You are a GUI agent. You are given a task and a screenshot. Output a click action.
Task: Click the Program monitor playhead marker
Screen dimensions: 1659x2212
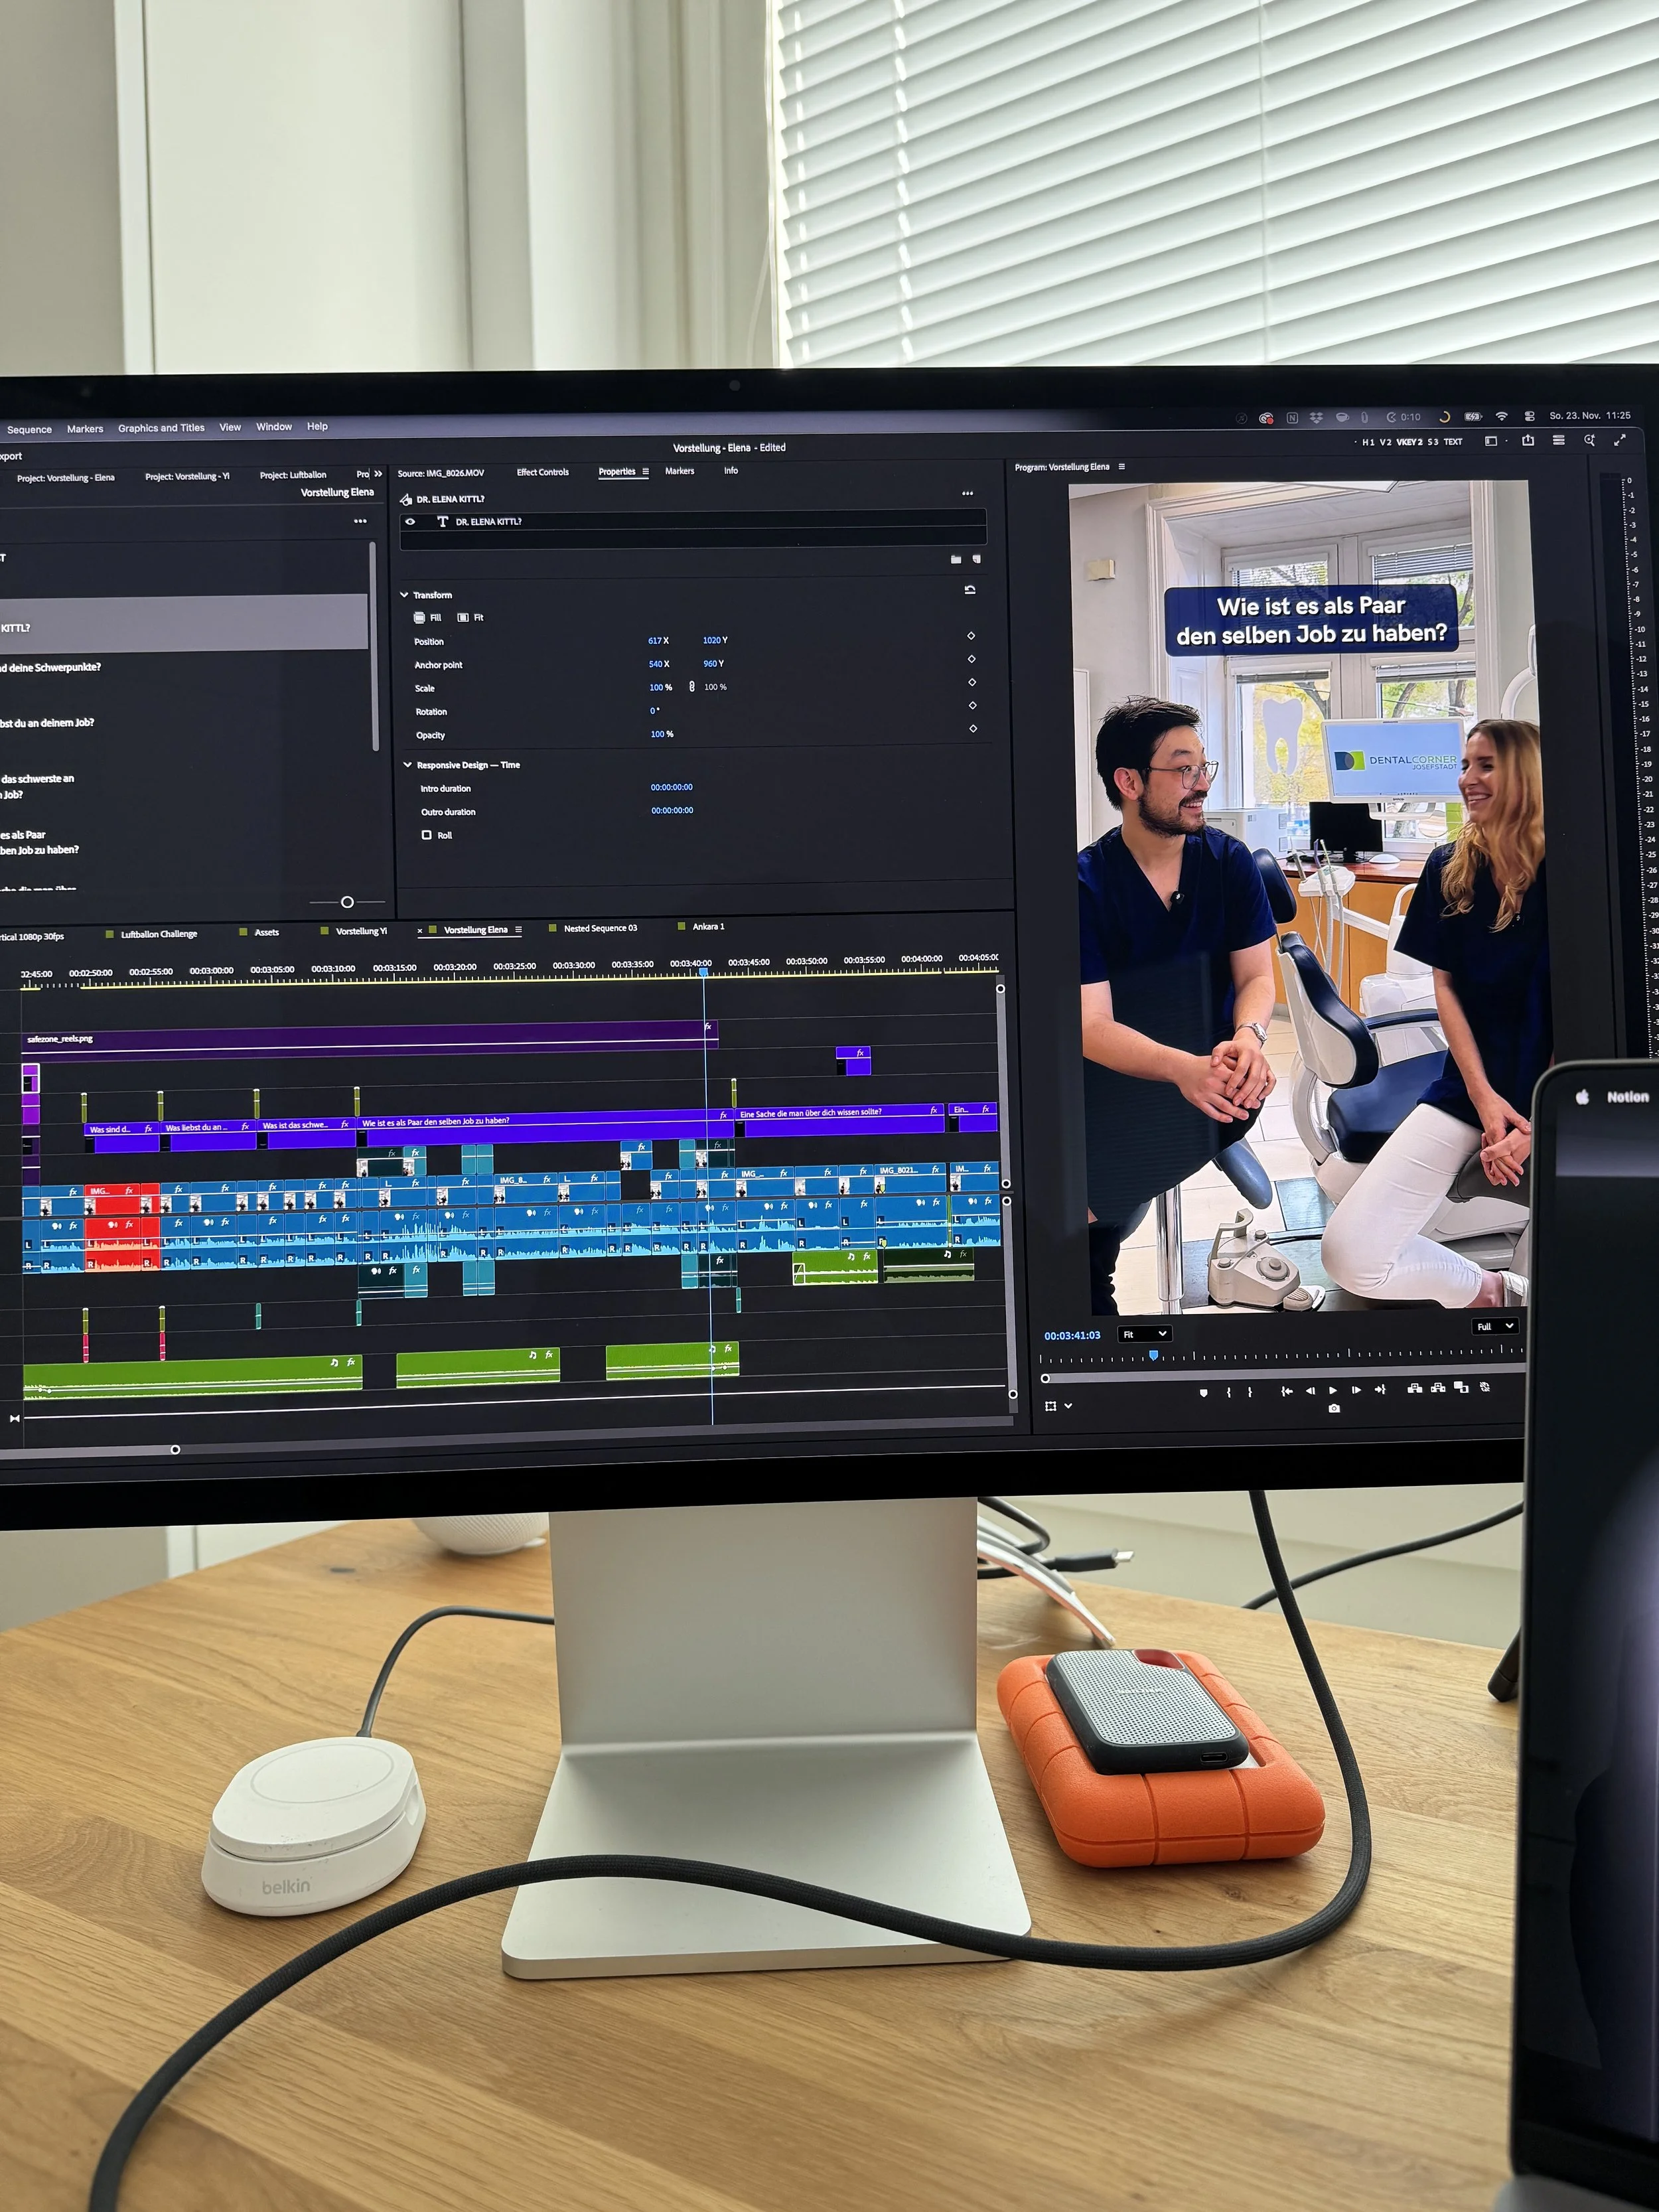tap(1153, 1356)
